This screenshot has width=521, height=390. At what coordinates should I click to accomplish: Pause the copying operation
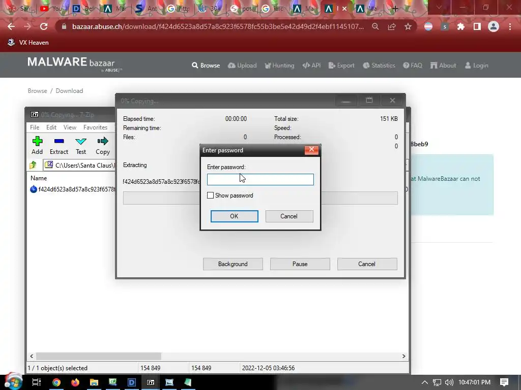tap(300, 264)
